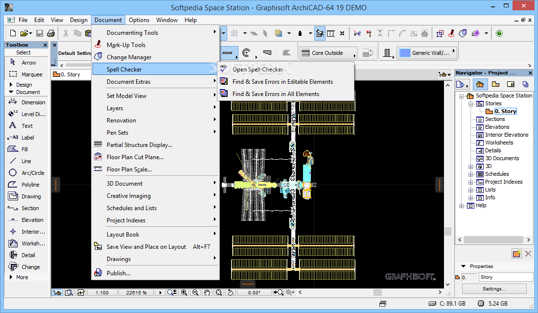Select Worksheets in Navigator tree

click(499, 143)
